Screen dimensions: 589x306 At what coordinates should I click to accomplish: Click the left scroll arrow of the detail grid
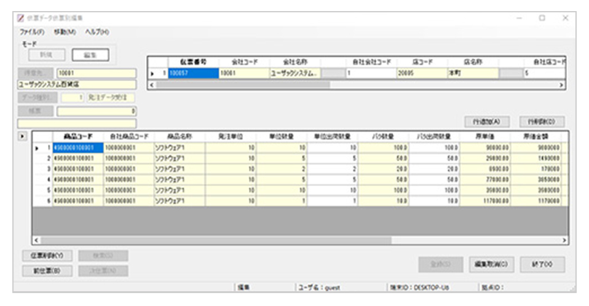click(36, 240)
